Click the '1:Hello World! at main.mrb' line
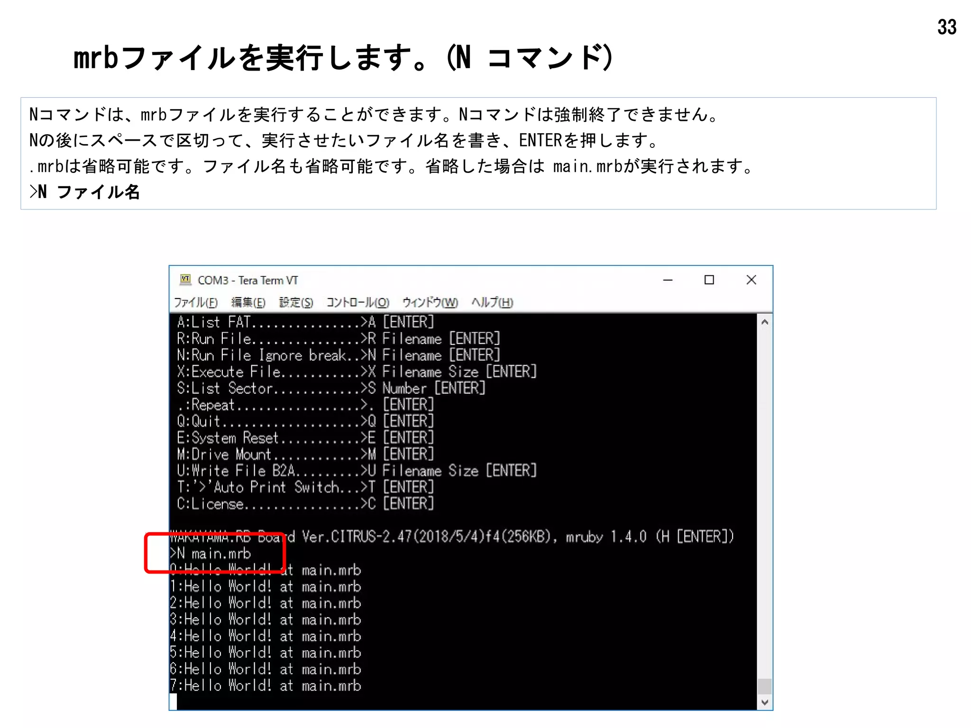The width and height of the screenshot is (971, 728). point(266,587)
